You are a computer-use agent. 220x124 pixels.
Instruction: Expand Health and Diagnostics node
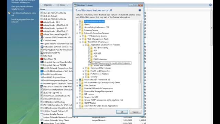(83, 71)
